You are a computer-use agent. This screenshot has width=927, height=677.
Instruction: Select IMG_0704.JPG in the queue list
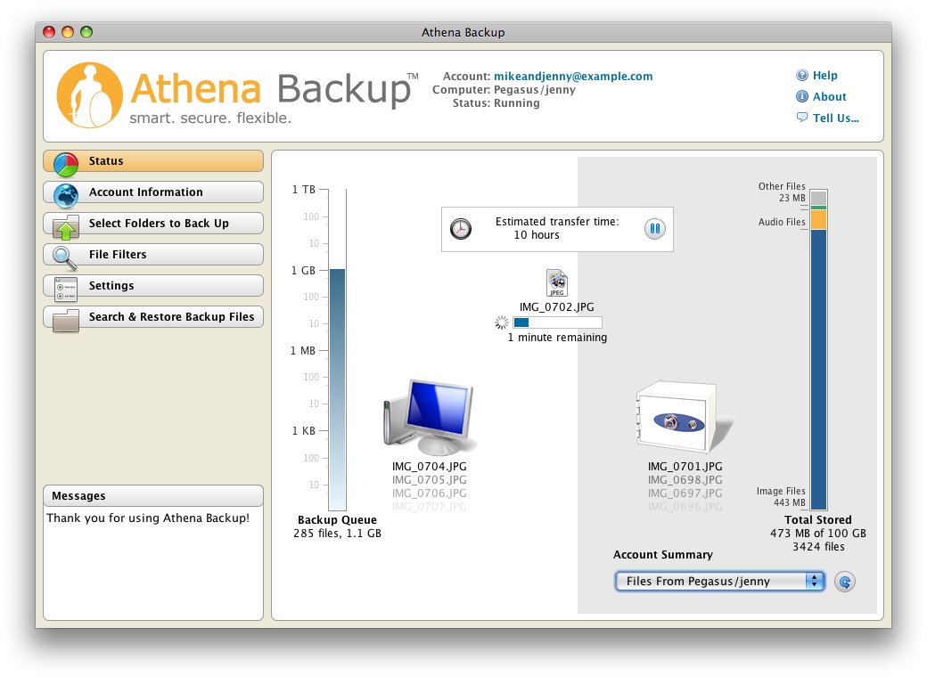point(430,467)
